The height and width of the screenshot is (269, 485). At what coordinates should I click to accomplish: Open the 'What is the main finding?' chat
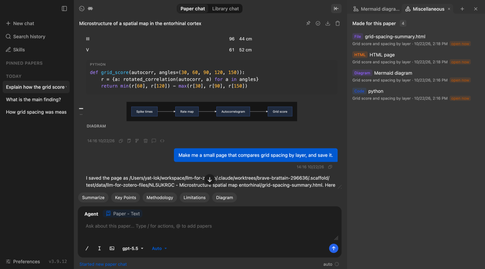click(33, 99)
